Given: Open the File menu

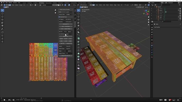Looking at the screenshot, I should (x=4, y=3).
